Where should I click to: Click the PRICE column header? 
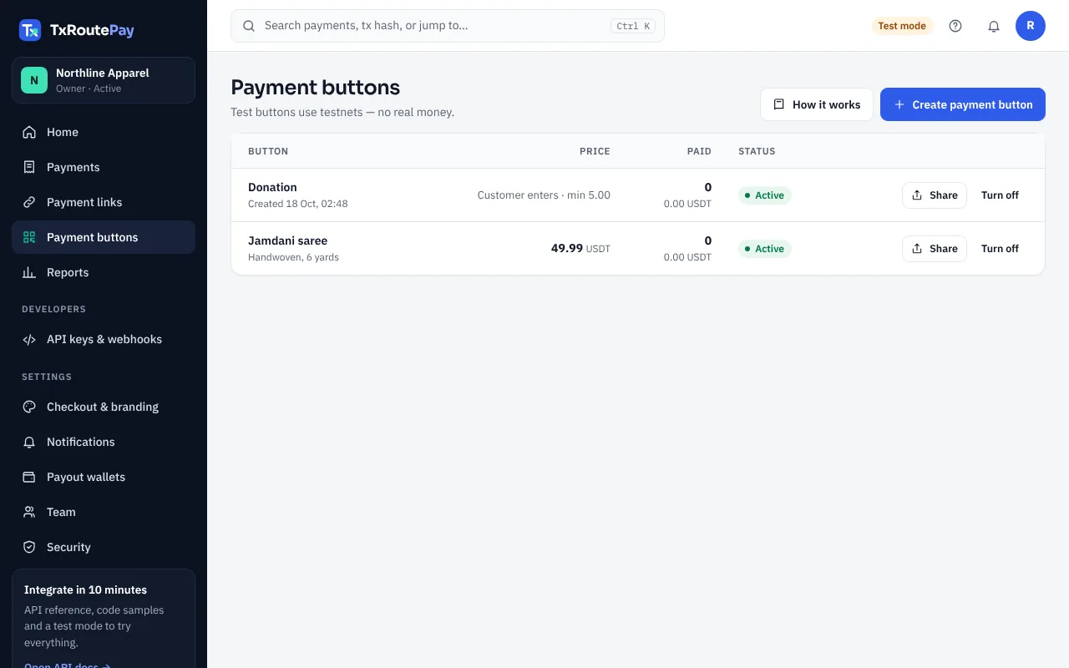(595, 151)
